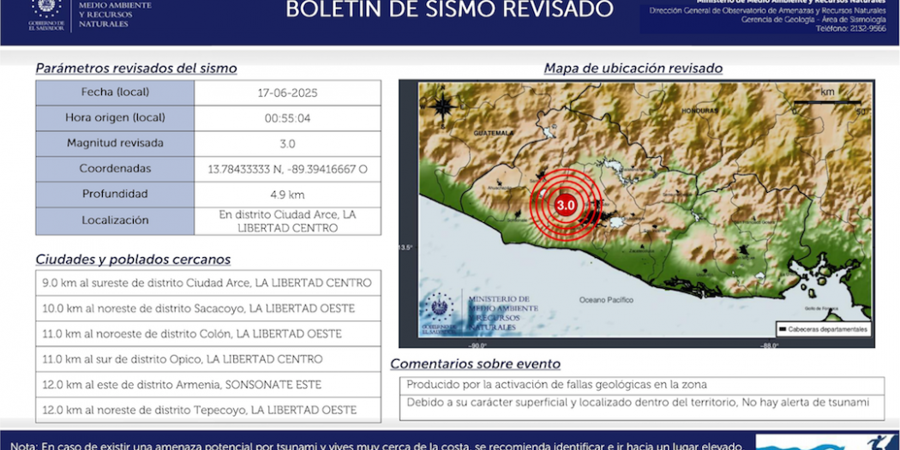The width and height of the screenshot is (900, 450).
Task: Select the Hora origen value 00:55:04
Action: 287,118
